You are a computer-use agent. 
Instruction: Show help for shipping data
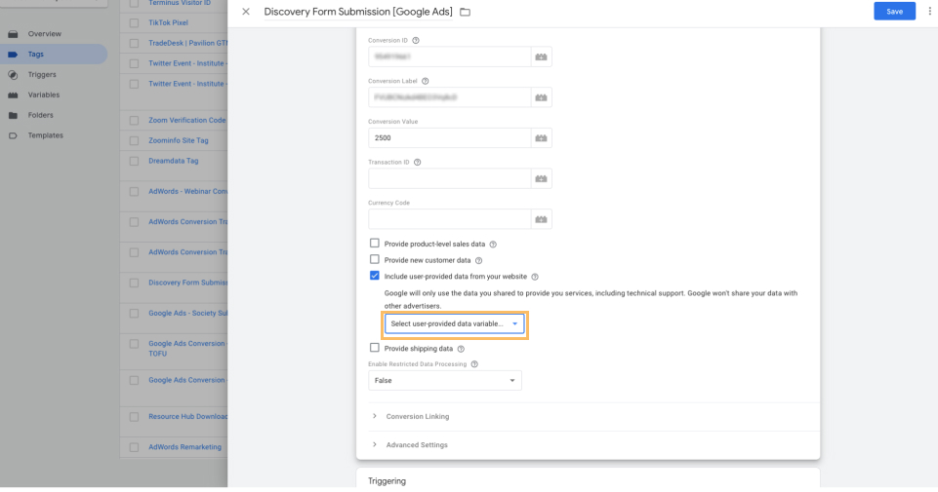pyautogui.click(x=461, y=349)
